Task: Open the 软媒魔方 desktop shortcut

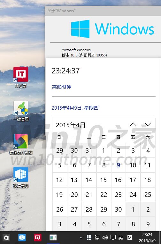Action: (x=21, y=177)
